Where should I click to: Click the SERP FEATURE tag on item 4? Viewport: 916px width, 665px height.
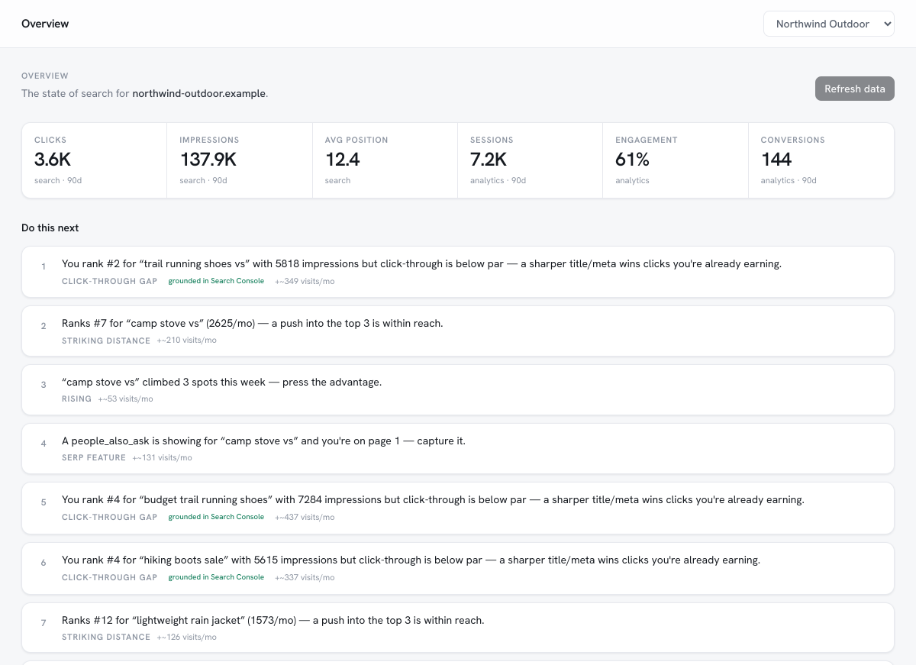click(x=94, y=458)
